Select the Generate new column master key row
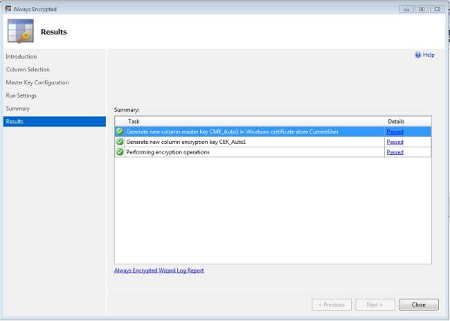450x321 pixels. (x=273, y=131)
